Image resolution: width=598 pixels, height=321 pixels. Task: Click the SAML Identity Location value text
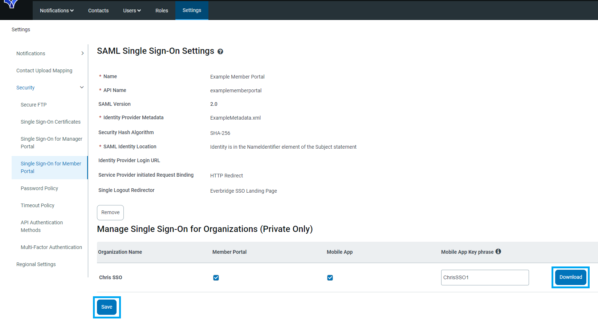coord(283,147)
